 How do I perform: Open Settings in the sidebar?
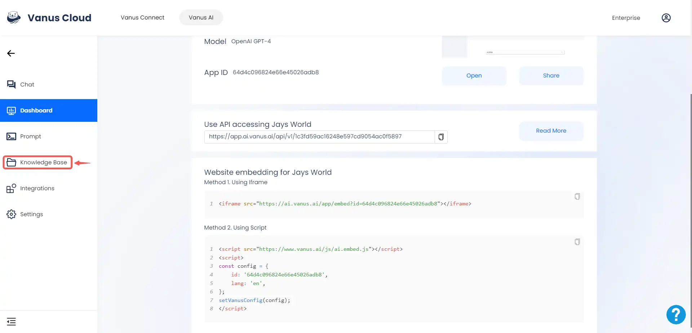pos(49,214)
